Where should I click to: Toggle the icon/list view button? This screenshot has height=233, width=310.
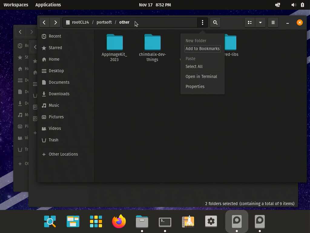(250, 22)
